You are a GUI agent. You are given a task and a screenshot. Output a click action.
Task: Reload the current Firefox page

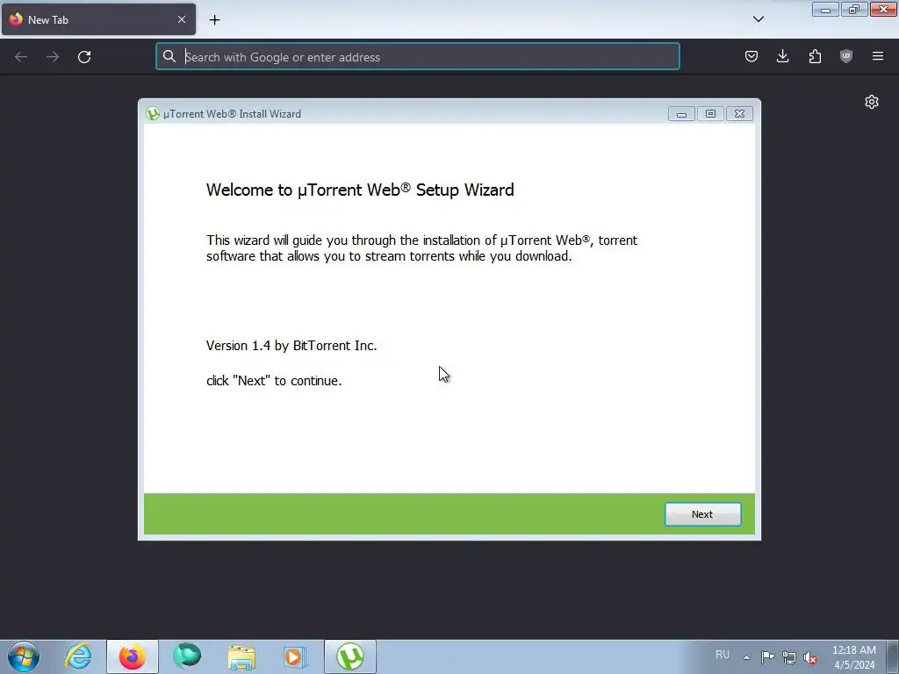pyautogui.click(x=84, y=57)
